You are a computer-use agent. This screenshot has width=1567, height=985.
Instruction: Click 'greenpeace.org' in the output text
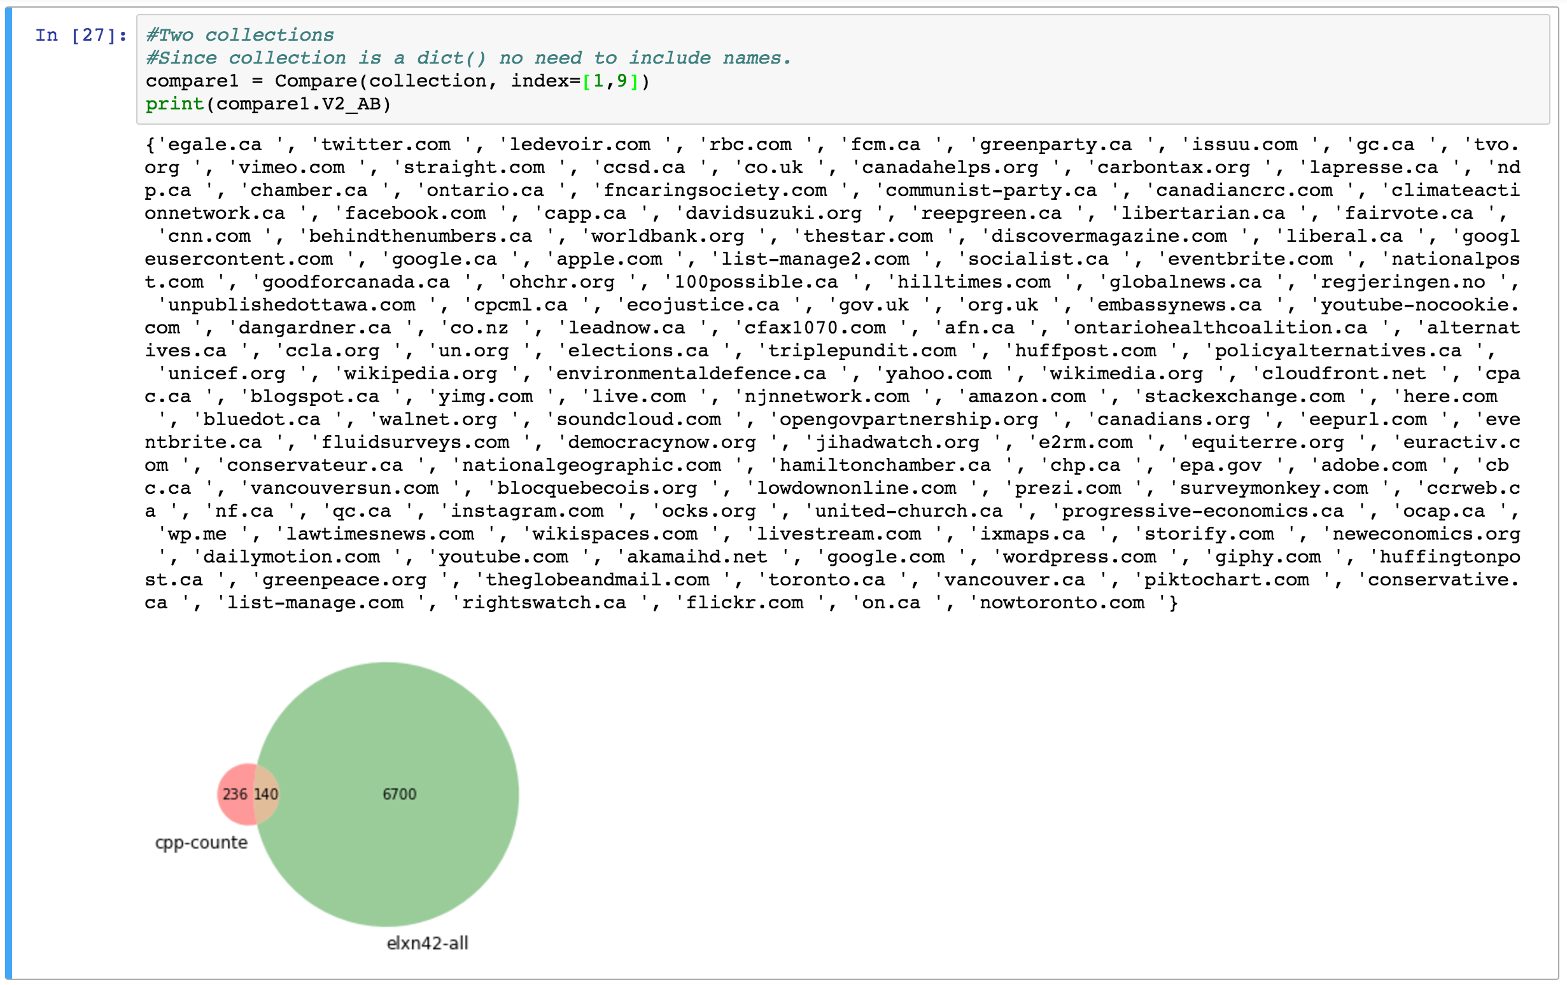(x=344, y=580)
